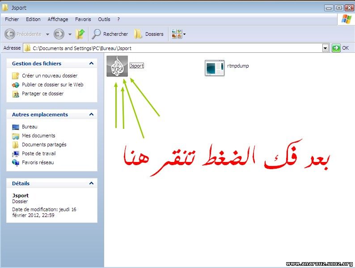Click Publier ce dossier sur le Web
355x268 pixels.
point(52,85)
